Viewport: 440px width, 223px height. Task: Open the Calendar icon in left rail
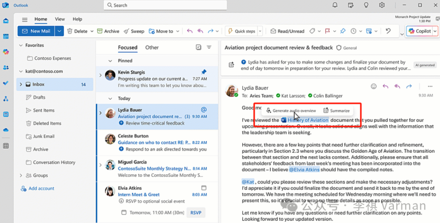6,37
